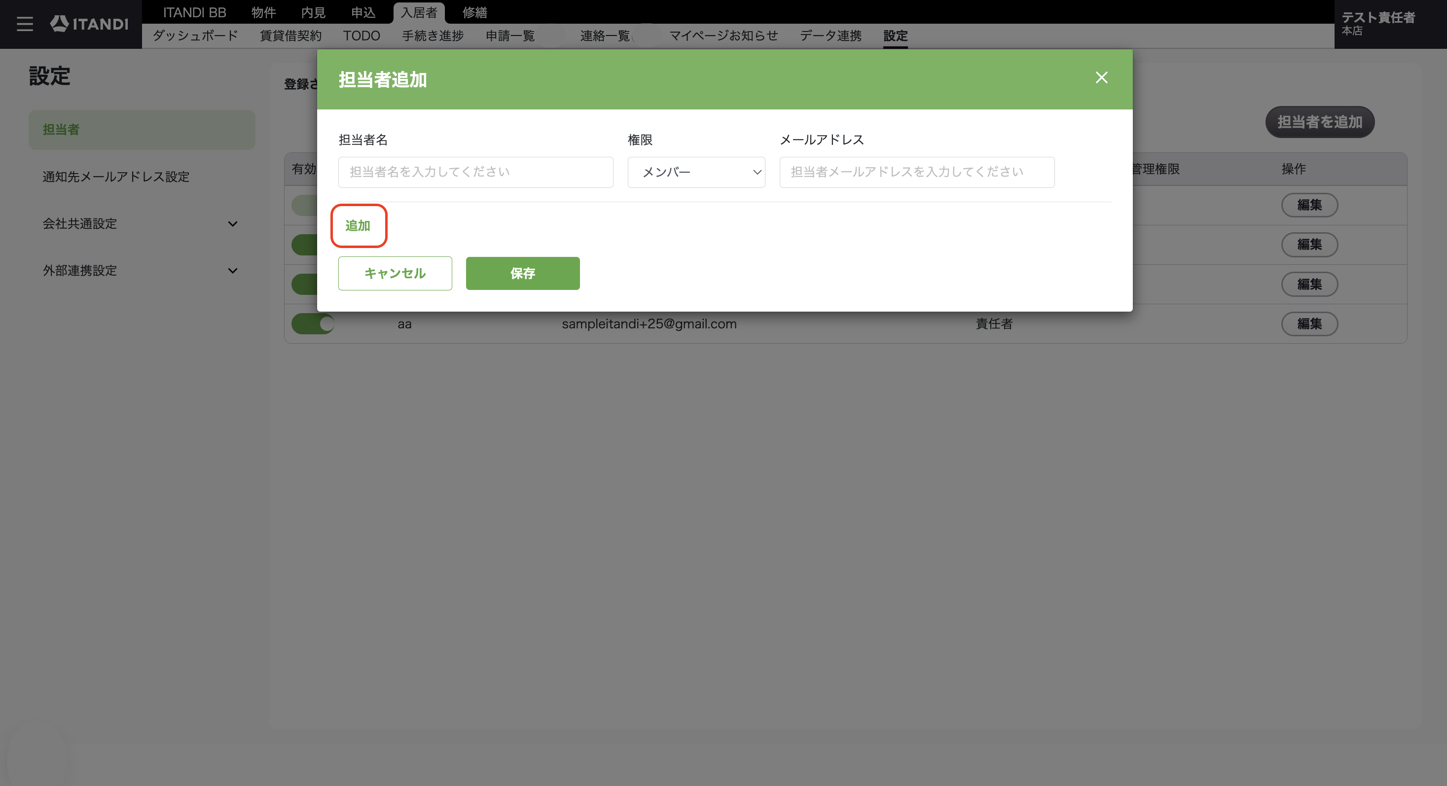
Task: Open 通知先メールアドレス設定 in sidebar
Action: [116, 177]
